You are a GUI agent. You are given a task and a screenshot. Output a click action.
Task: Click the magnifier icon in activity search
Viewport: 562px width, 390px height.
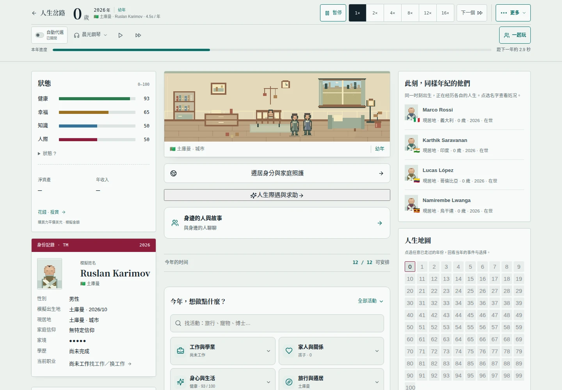click(x=178, y=323)
